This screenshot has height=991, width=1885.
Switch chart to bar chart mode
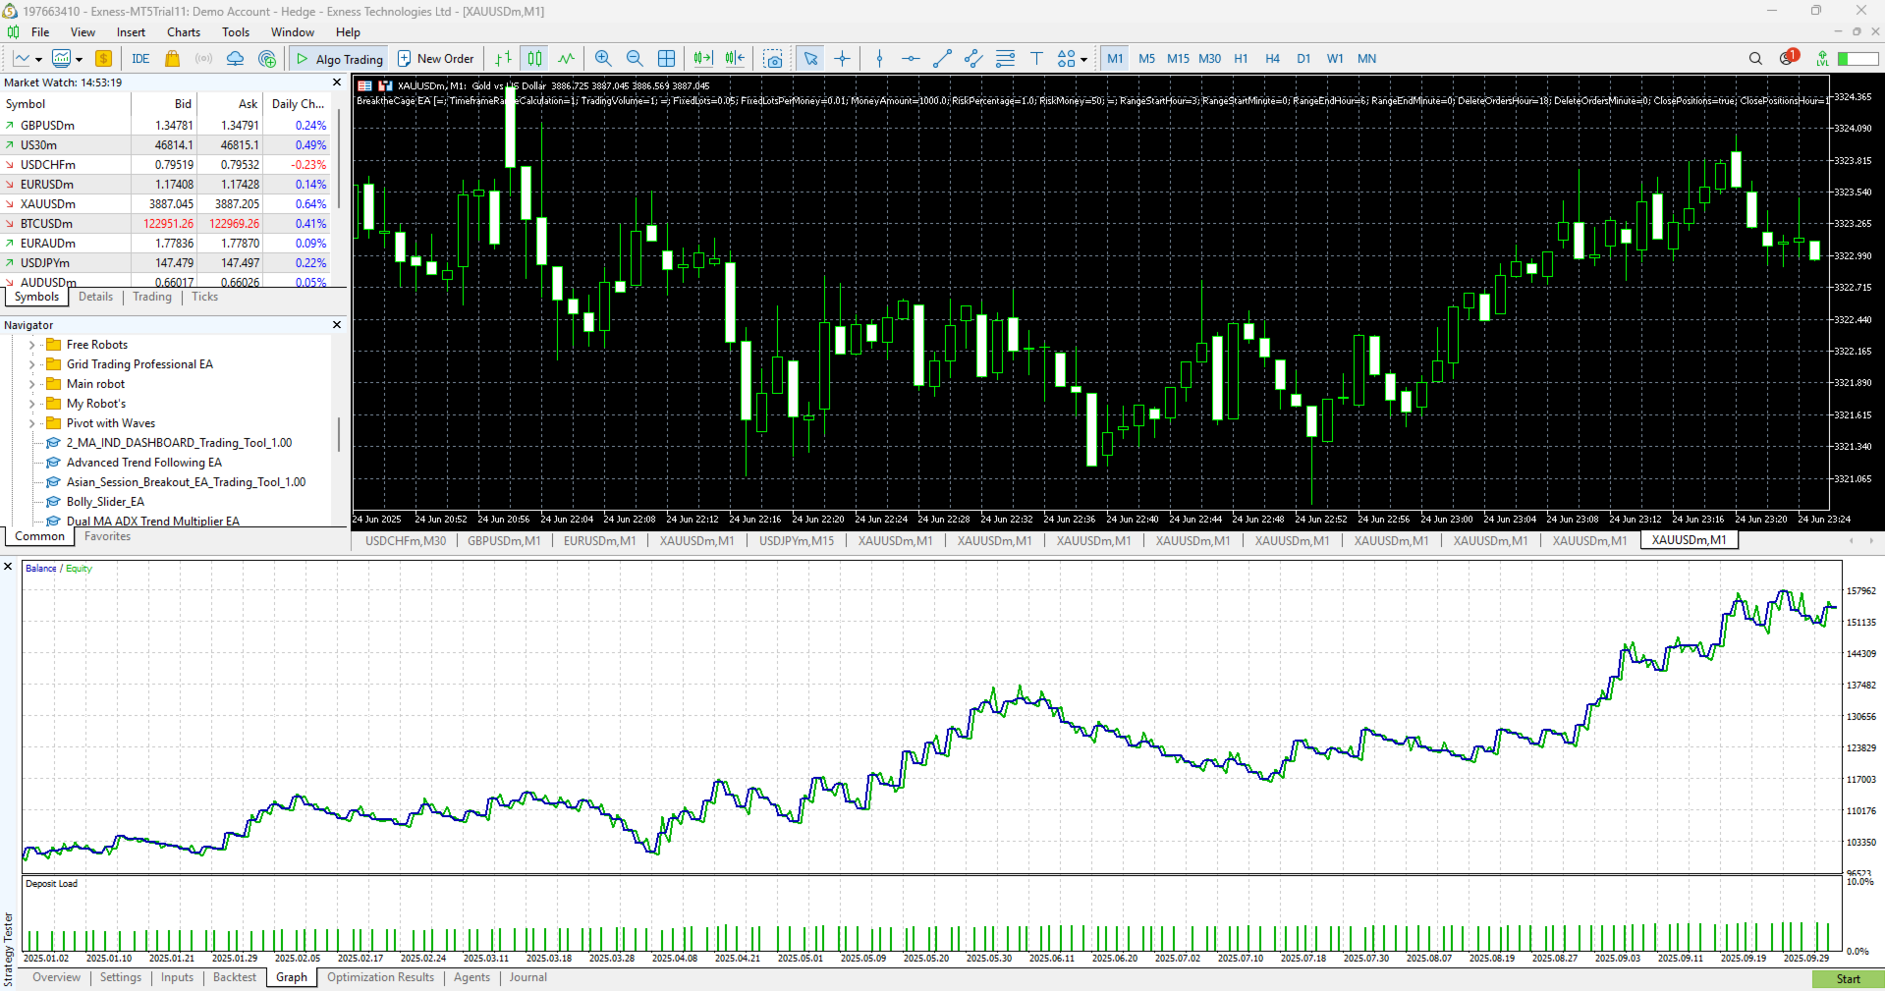coord(503,59)
